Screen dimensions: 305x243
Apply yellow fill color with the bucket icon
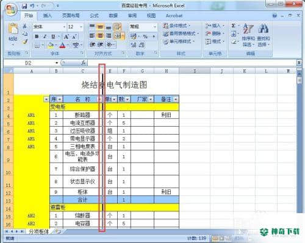[x=50, y=45]
